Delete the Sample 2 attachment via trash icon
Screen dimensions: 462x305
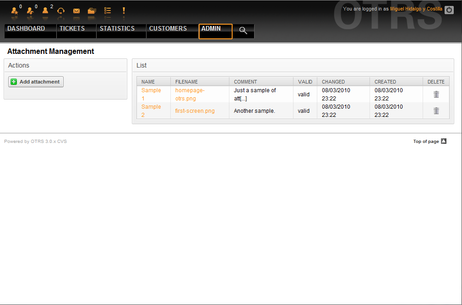pyautogui.click(x=436, y=111)
